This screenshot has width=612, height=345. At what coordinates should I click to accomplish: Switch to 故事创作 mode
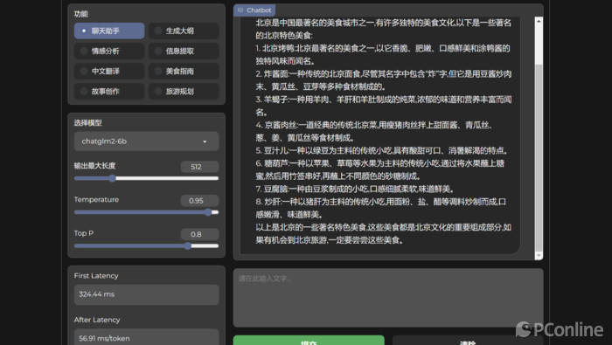point(109,91)
